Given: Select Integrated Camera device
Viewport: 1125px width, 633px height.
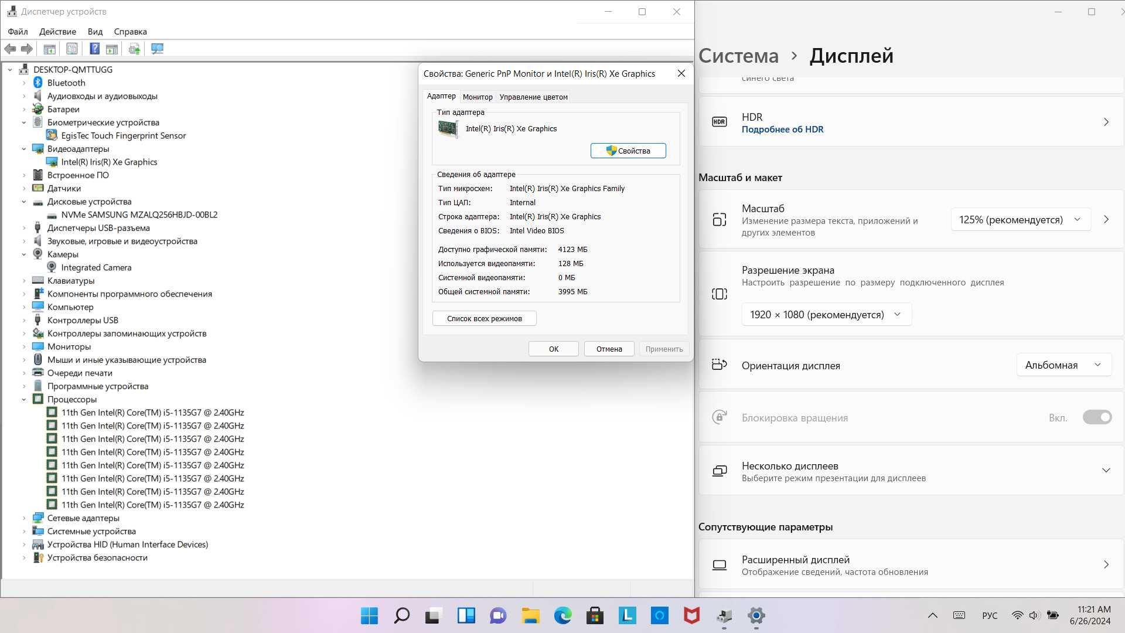Looking at the screenshot, I should pos(96,267).
